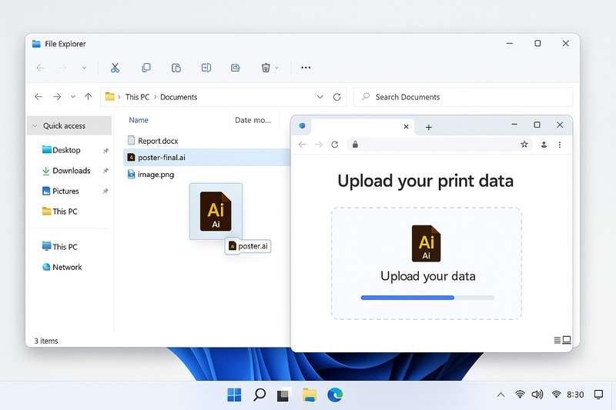The height and width of the screenshot is (410, 616).
Task: Open the Windows Start menu
Action: tap(234, 395)
